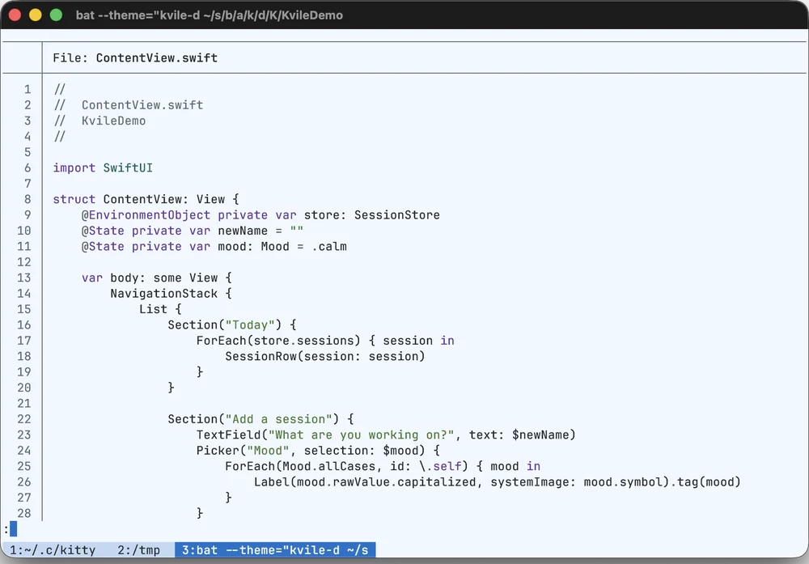Screen dimensions: 809x564
Task: Click the pager prompt cursor block
Action: (14, 528)
